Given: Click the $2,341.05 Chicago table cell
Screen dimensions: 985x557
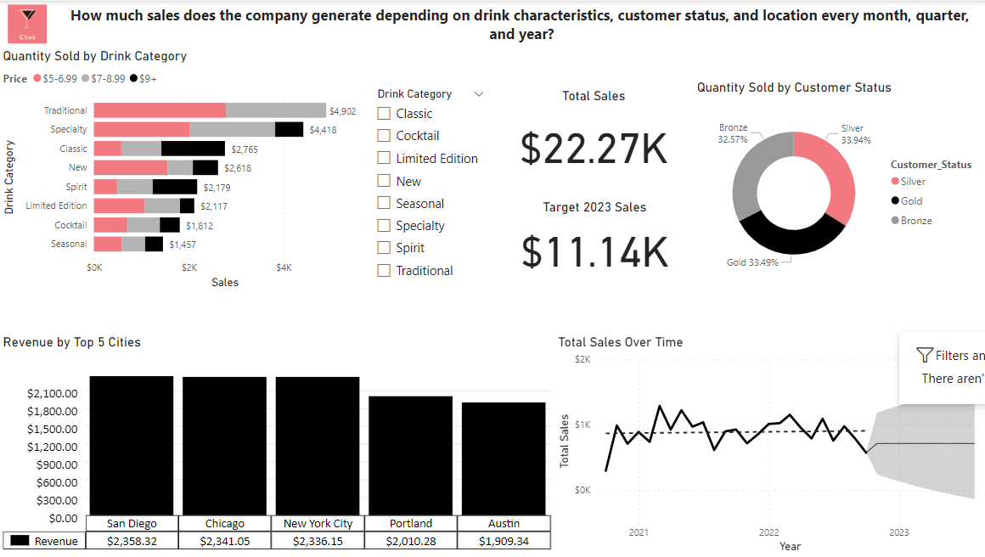Looking at the screenshot, I should [x=225, y=541].
